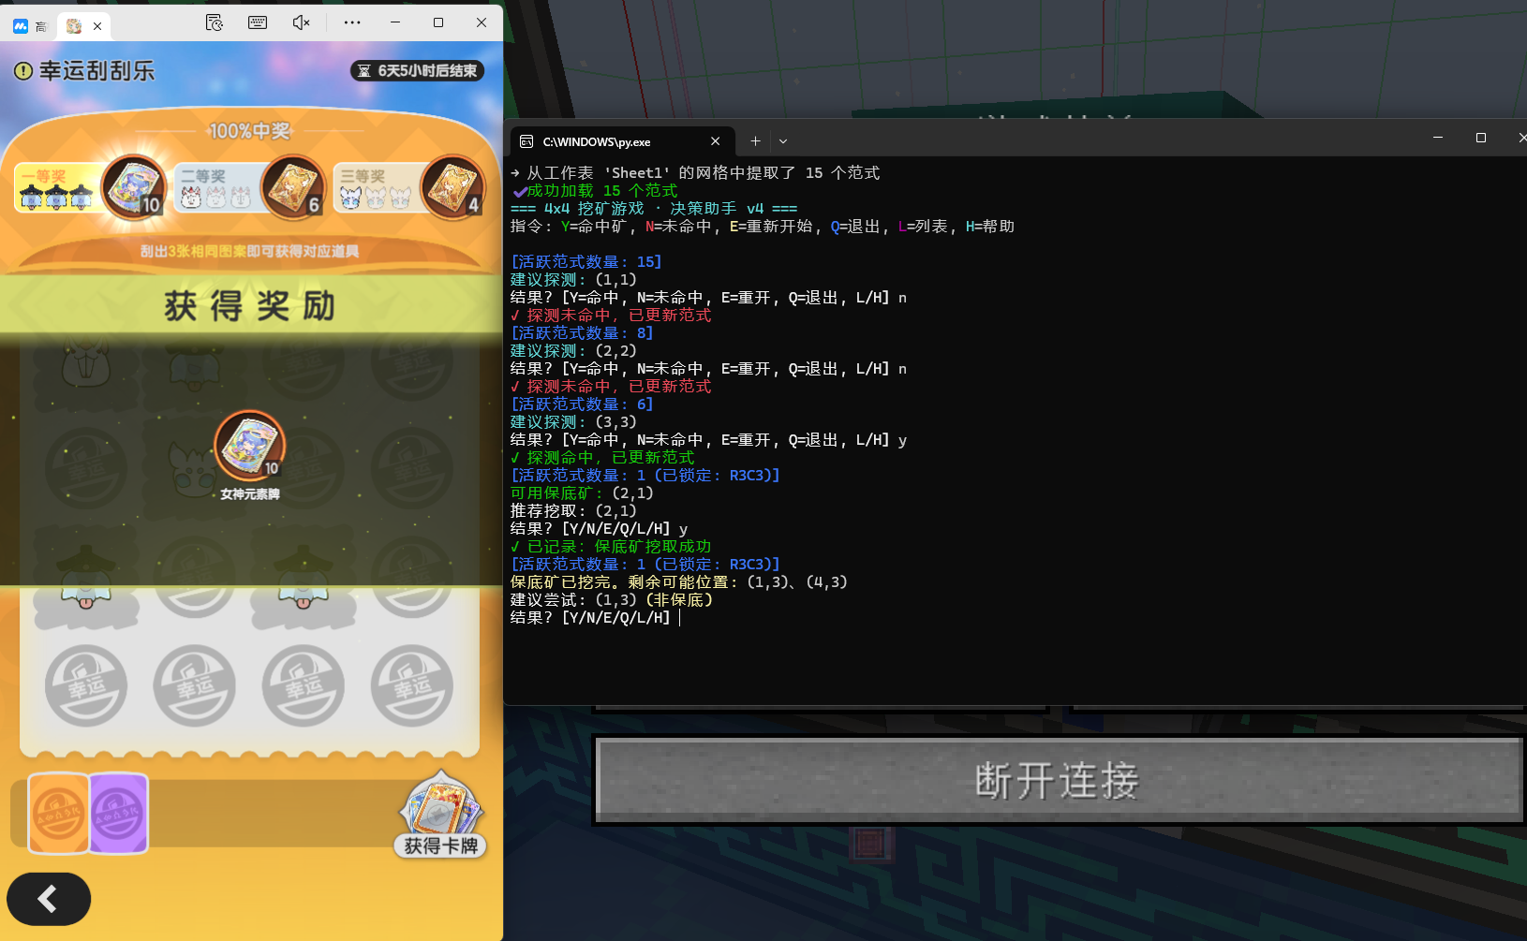Click the exclamation info icon beside 幸运刮刮乐
Viewport: 1527px width, 941px height.
pos(23,71)
